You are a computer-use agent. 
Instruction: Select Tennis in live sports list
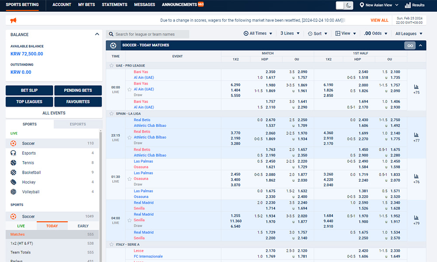(28, 163)
